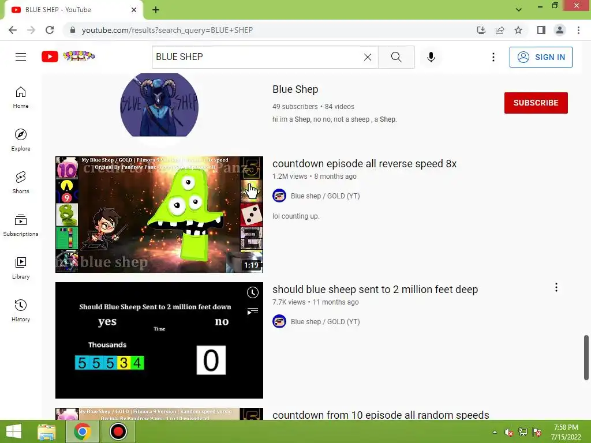
Task: Click the network tray icon
Action: (523, 432)
